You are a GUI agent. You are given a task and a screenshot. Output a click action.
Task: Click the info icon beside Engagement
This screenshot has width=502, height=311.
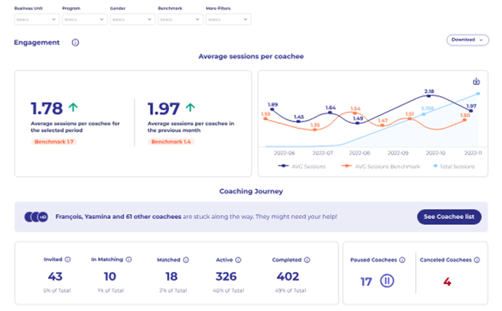75,42
